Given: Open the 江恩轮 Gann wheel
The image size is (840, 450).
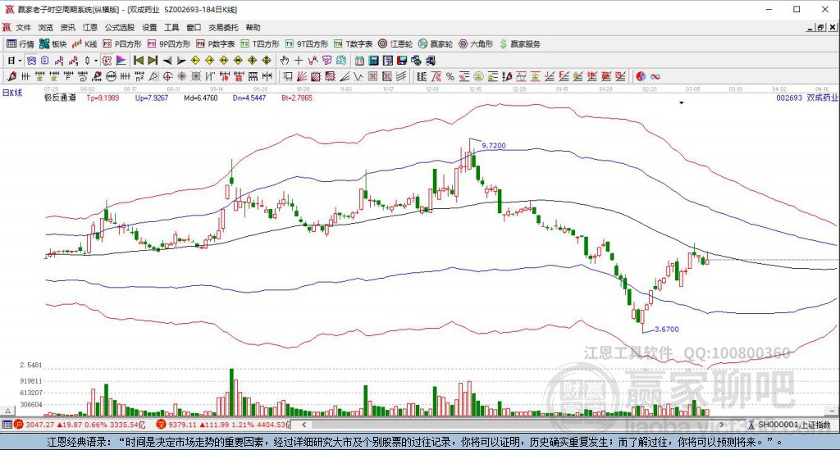Looking at the screenshot, I should click(395, 44).
